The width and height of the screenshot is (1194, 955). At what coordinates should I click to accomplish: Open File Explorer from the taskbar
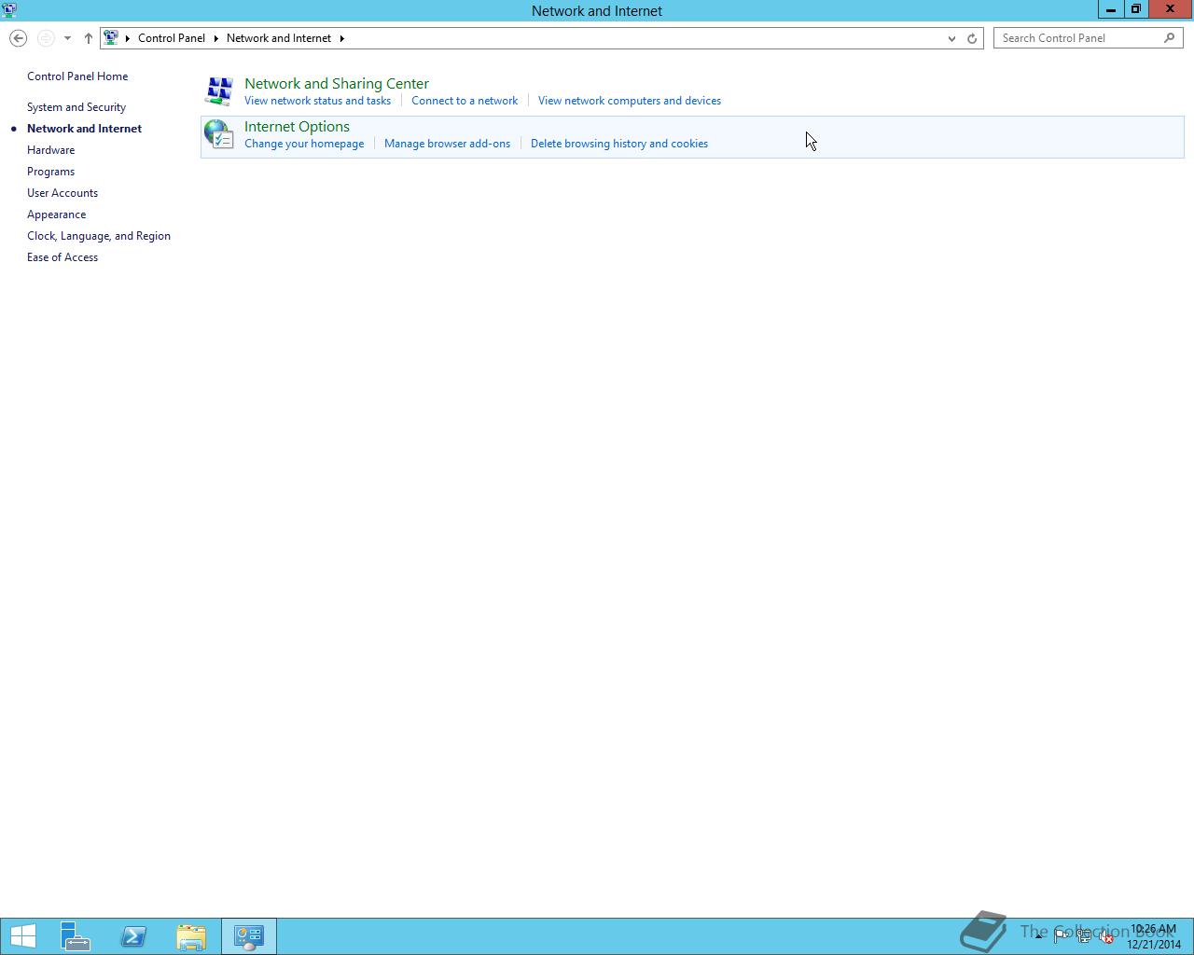[x=191, y=936]
